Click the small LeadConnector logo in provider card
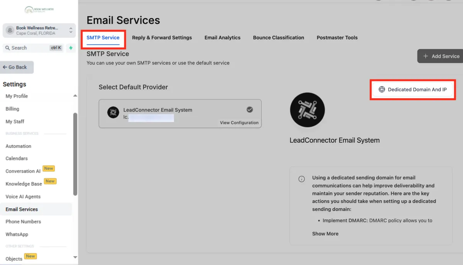 [113, 112]
